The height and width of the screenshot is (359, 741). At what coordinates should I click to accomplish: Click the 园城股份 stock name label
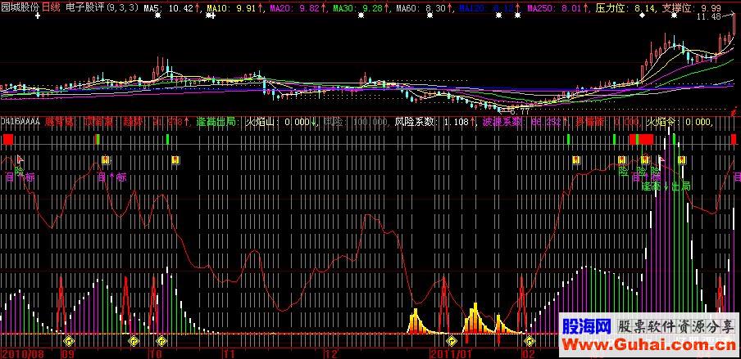point(20,8)
